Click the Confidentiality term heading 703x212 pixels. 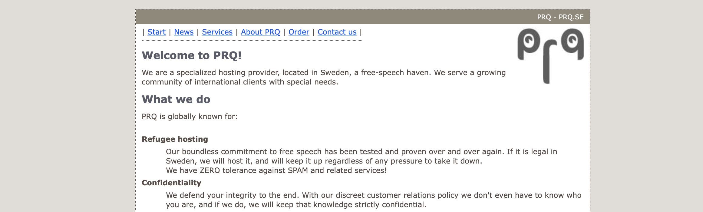coord(171,183)
